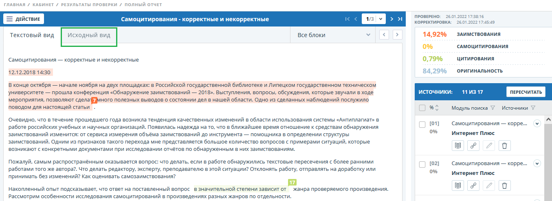This screenshot has width=552, height=201.
Task: Check the box for source 01
Action: pos(422,124)
